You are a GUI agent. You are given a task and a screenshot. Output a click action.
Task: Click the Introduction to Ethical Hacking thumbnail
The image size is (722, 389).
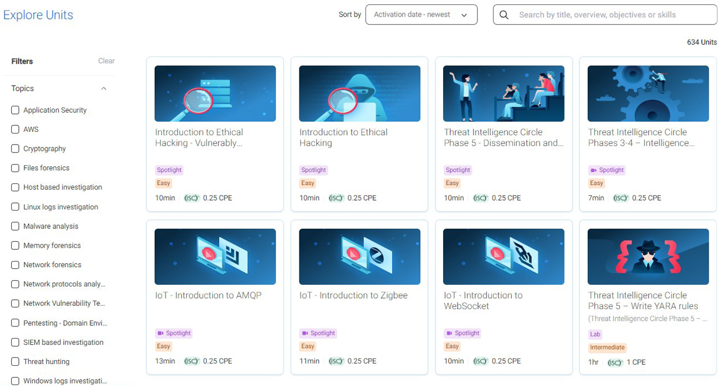pos(359,93)
